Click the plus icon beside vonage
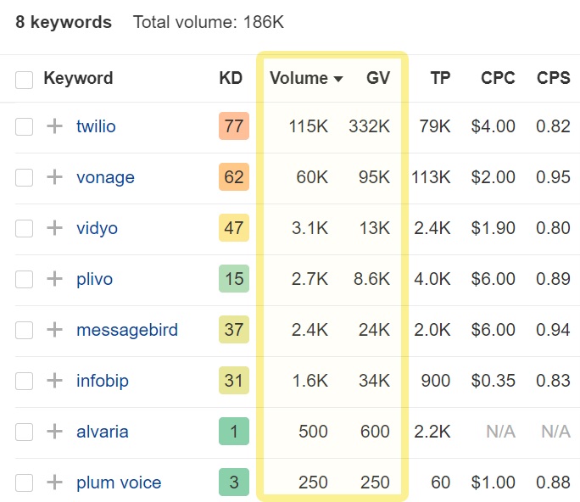The height and width of the screenshot is (502, 580). pos(54,177)
